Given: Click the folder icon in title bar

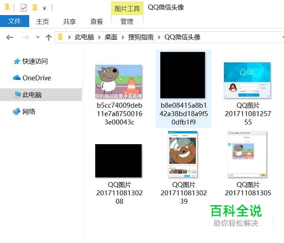Looking at the screenshot, I should [7, 8].
